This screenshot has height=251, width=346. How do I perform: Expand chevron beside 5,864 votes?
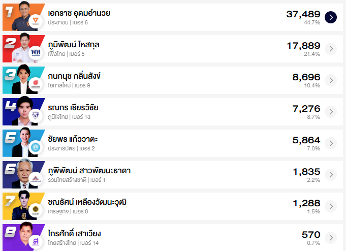coord(331,143)
